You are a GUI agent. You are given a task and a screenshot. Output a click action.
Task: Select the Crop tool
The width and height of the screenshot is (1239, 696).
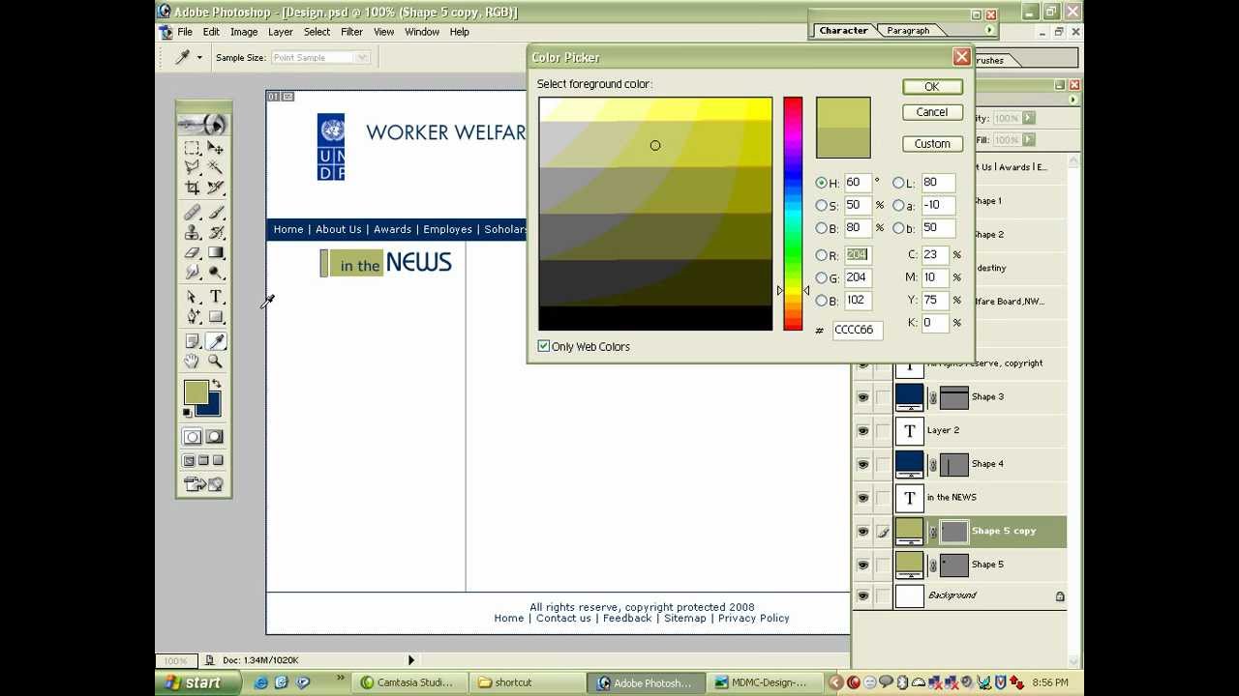pos(192,188)
